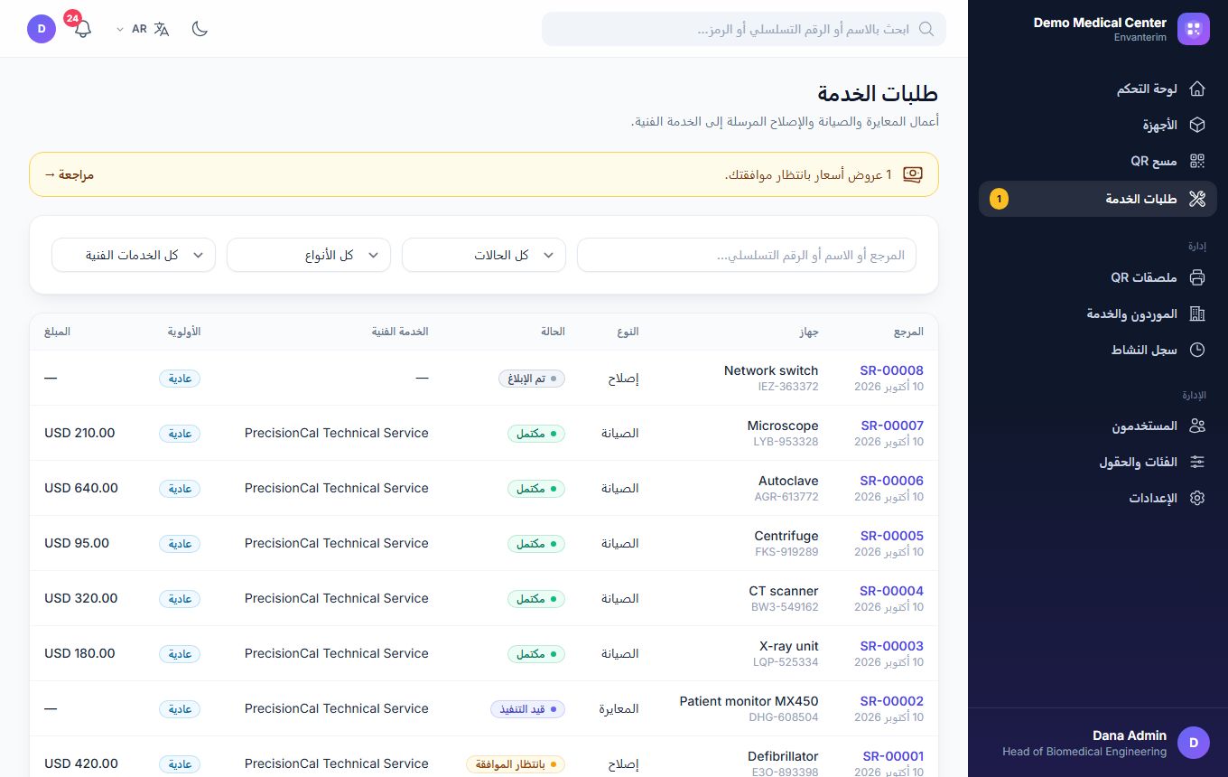The image size is (1228, 777).
Task: Go to الأجهزة in the sidebar
Action: [x=1098, y=125]
